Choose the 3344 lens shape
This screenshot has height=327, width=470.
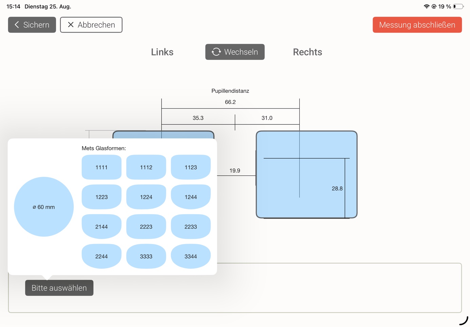pos(191,256)
